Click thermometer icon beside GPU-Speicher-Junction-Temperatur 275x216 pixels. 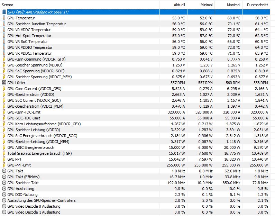(4, 24)
